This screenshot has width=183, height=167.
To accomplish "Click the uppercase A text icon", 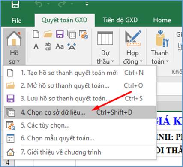I will click(x=36, y=46).
